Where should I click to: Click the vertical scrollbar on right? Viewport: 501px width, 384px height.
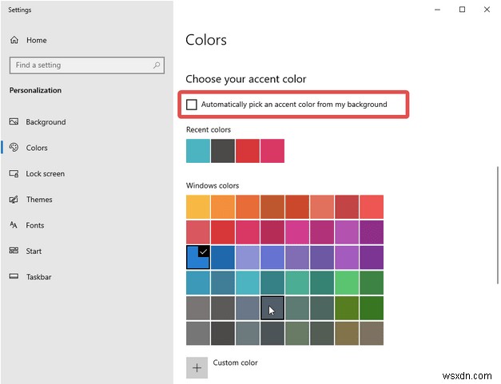tap(497, 224)
